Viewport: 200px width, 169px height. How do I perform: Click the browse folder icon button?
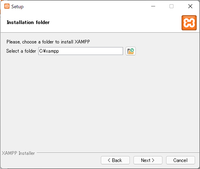131,51
